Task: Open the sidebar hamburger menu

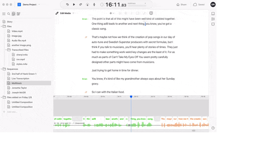Action: pos(4,14)
